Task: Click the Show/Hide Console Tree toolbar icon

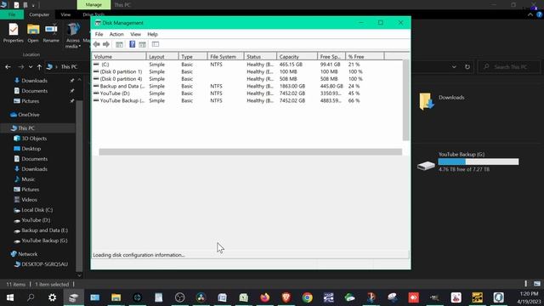Action: (x=119, y=44)
